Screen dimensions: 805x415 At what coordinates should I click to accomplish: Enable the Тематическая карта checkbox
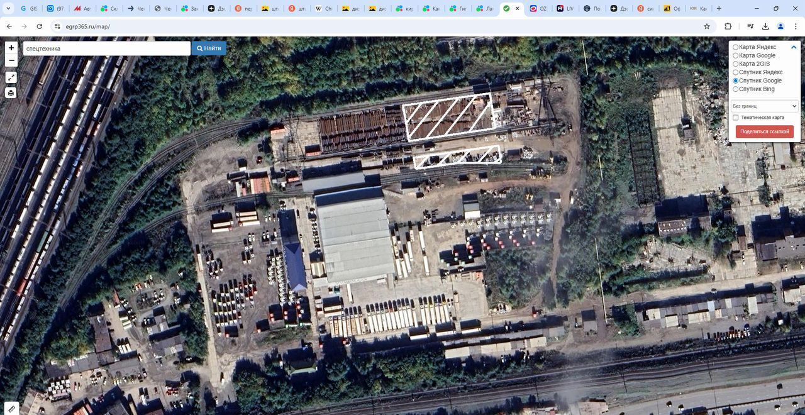[x=736, y=118]
